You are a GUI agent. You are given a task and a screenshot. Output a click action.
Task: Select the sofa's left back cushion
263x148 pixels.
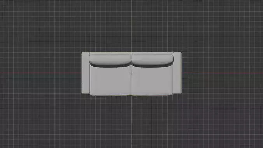[110, 60]
